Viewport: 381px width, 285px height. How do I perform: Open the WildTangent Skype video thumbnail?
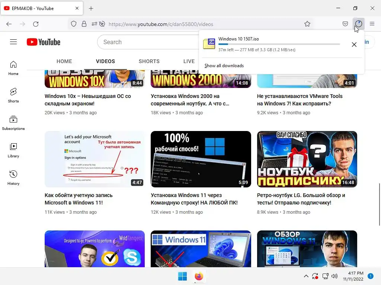[95, 249]
